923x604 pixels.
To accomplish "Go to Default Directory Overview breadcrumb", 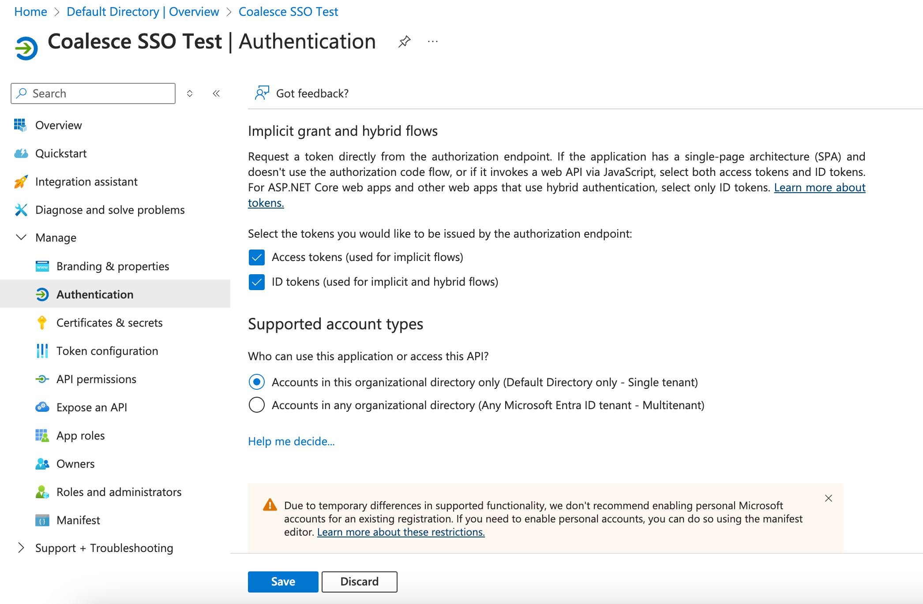I will coord(143,12).
